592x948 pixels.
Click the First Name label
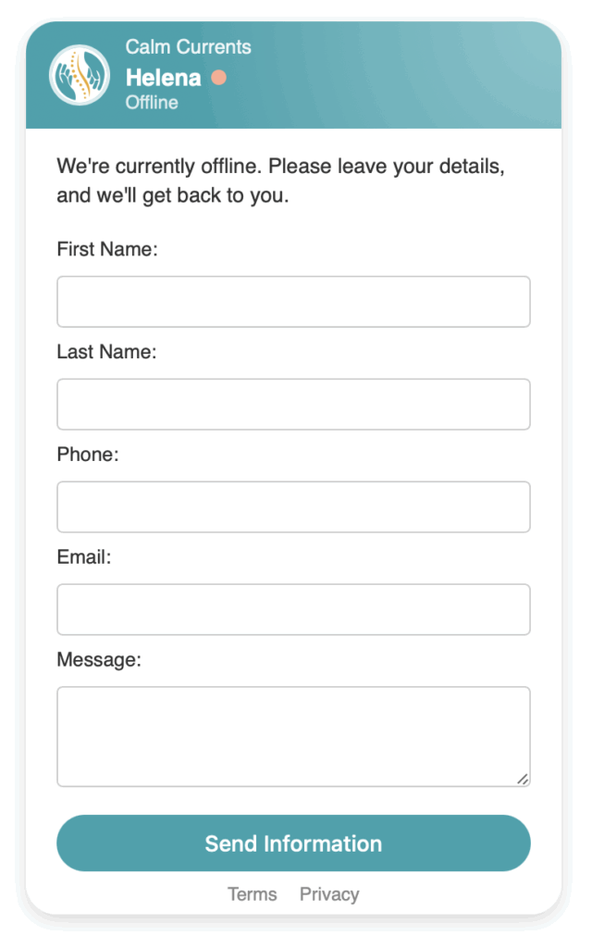tap(107, 249)
